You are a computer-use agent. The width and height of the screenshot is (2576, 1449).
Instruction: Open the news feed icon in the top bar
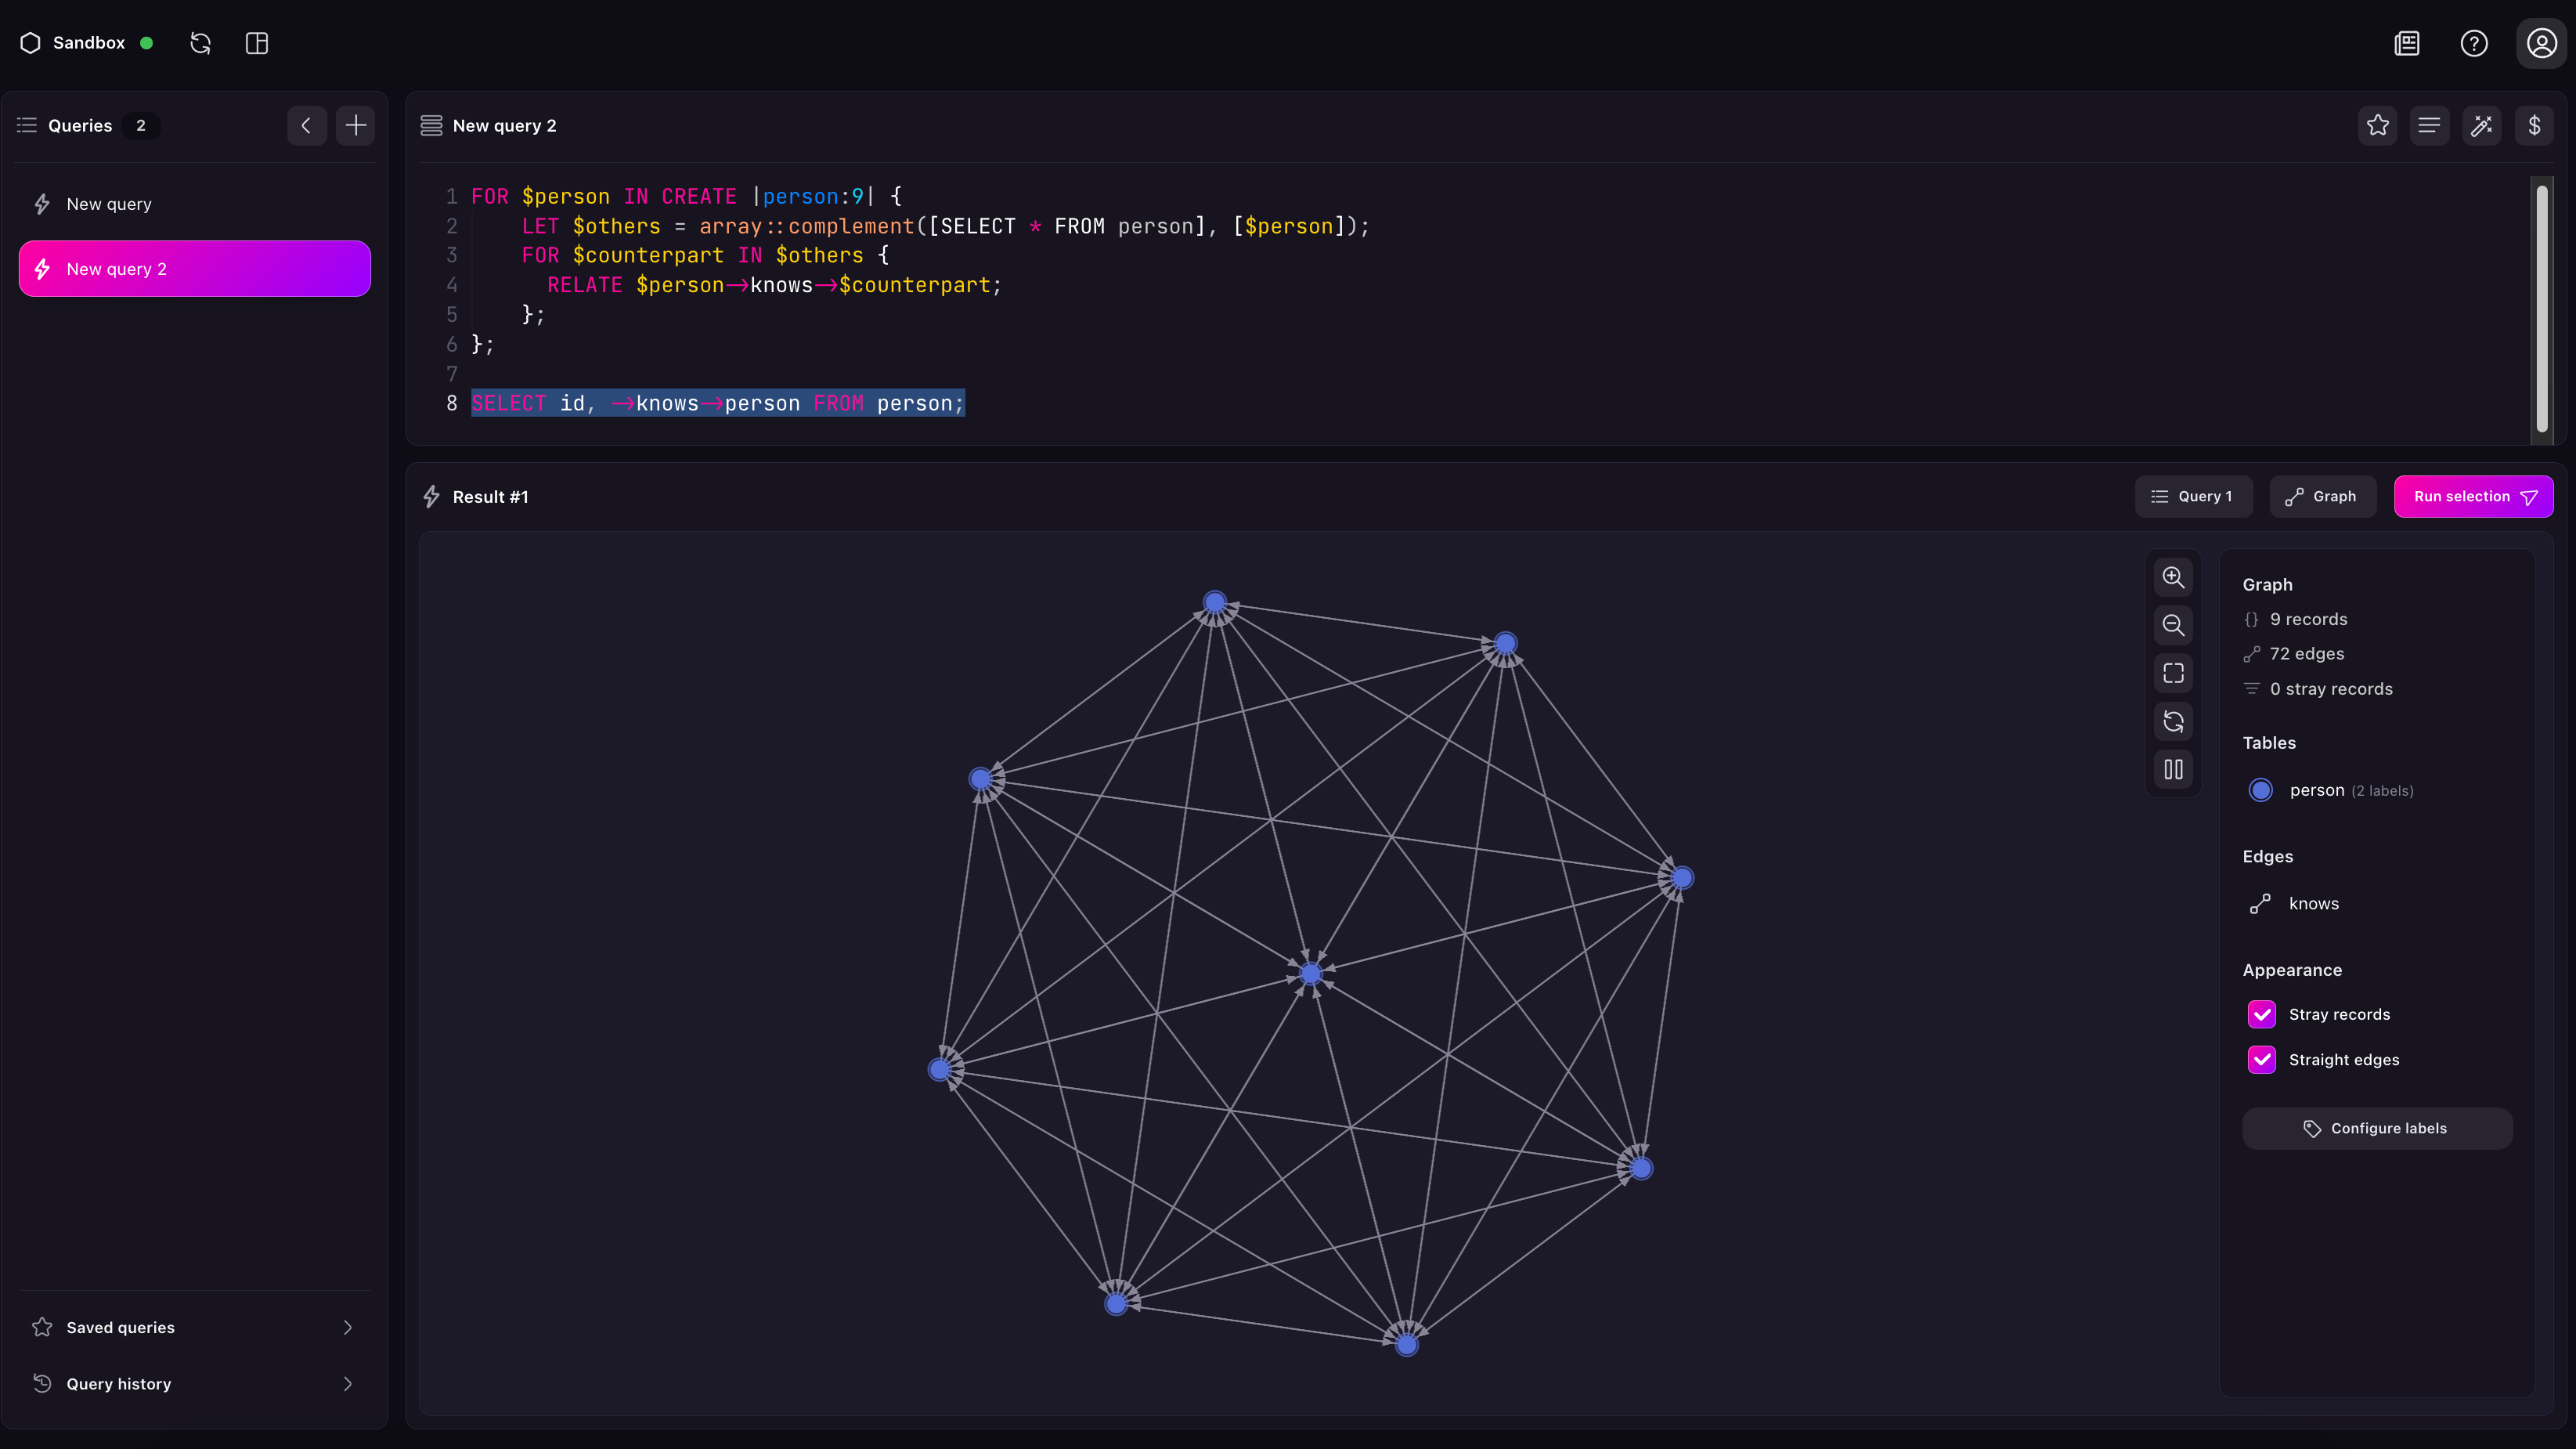pos(2406,43)
